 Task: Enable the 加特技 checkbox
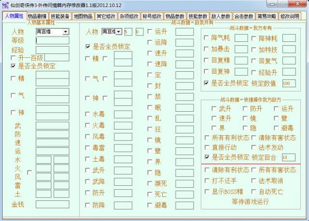254,50
